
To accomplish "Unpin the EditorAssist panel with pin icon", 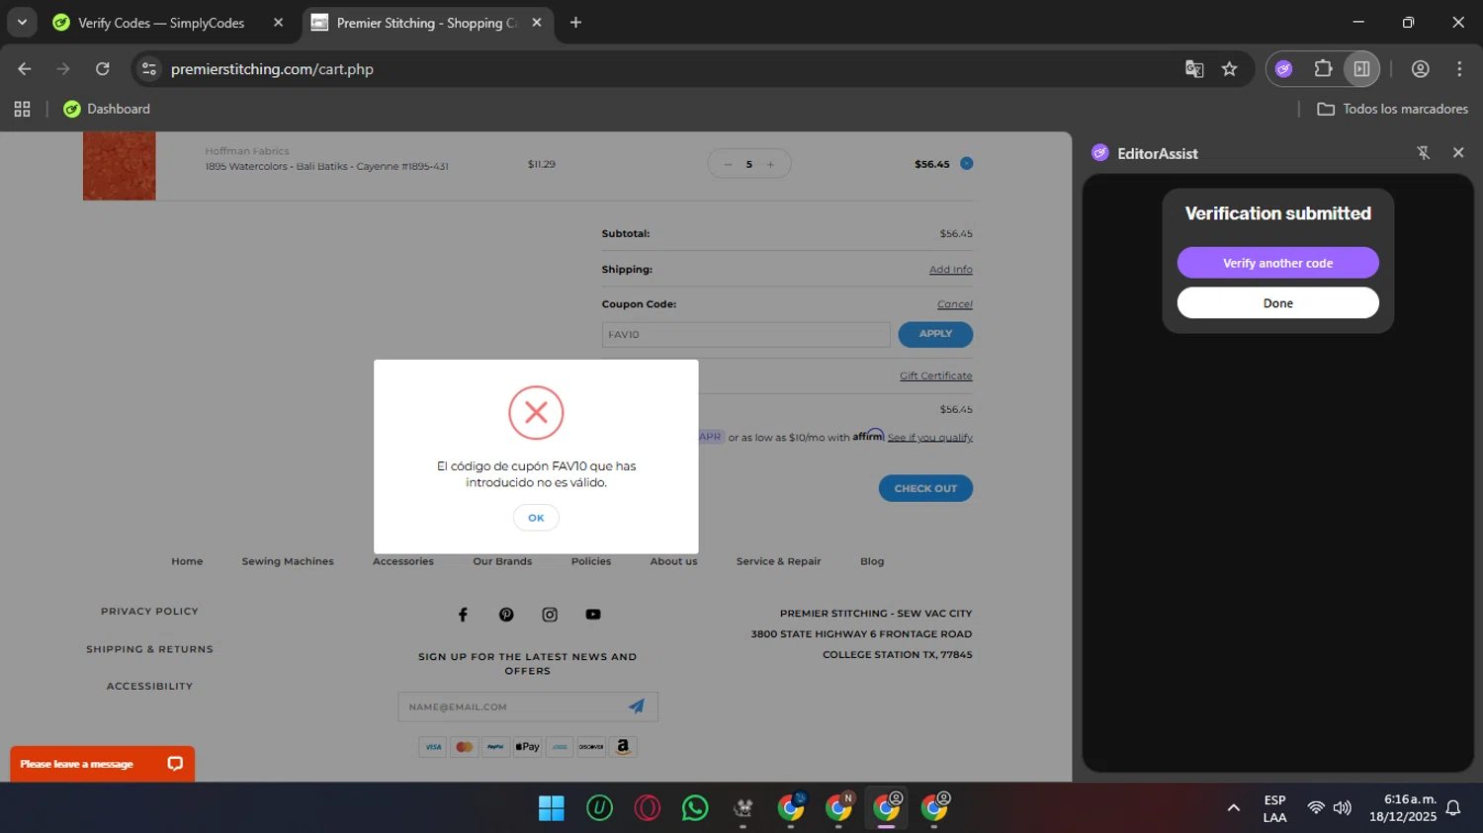I will pyautogui.click(x=1423, y=152).
